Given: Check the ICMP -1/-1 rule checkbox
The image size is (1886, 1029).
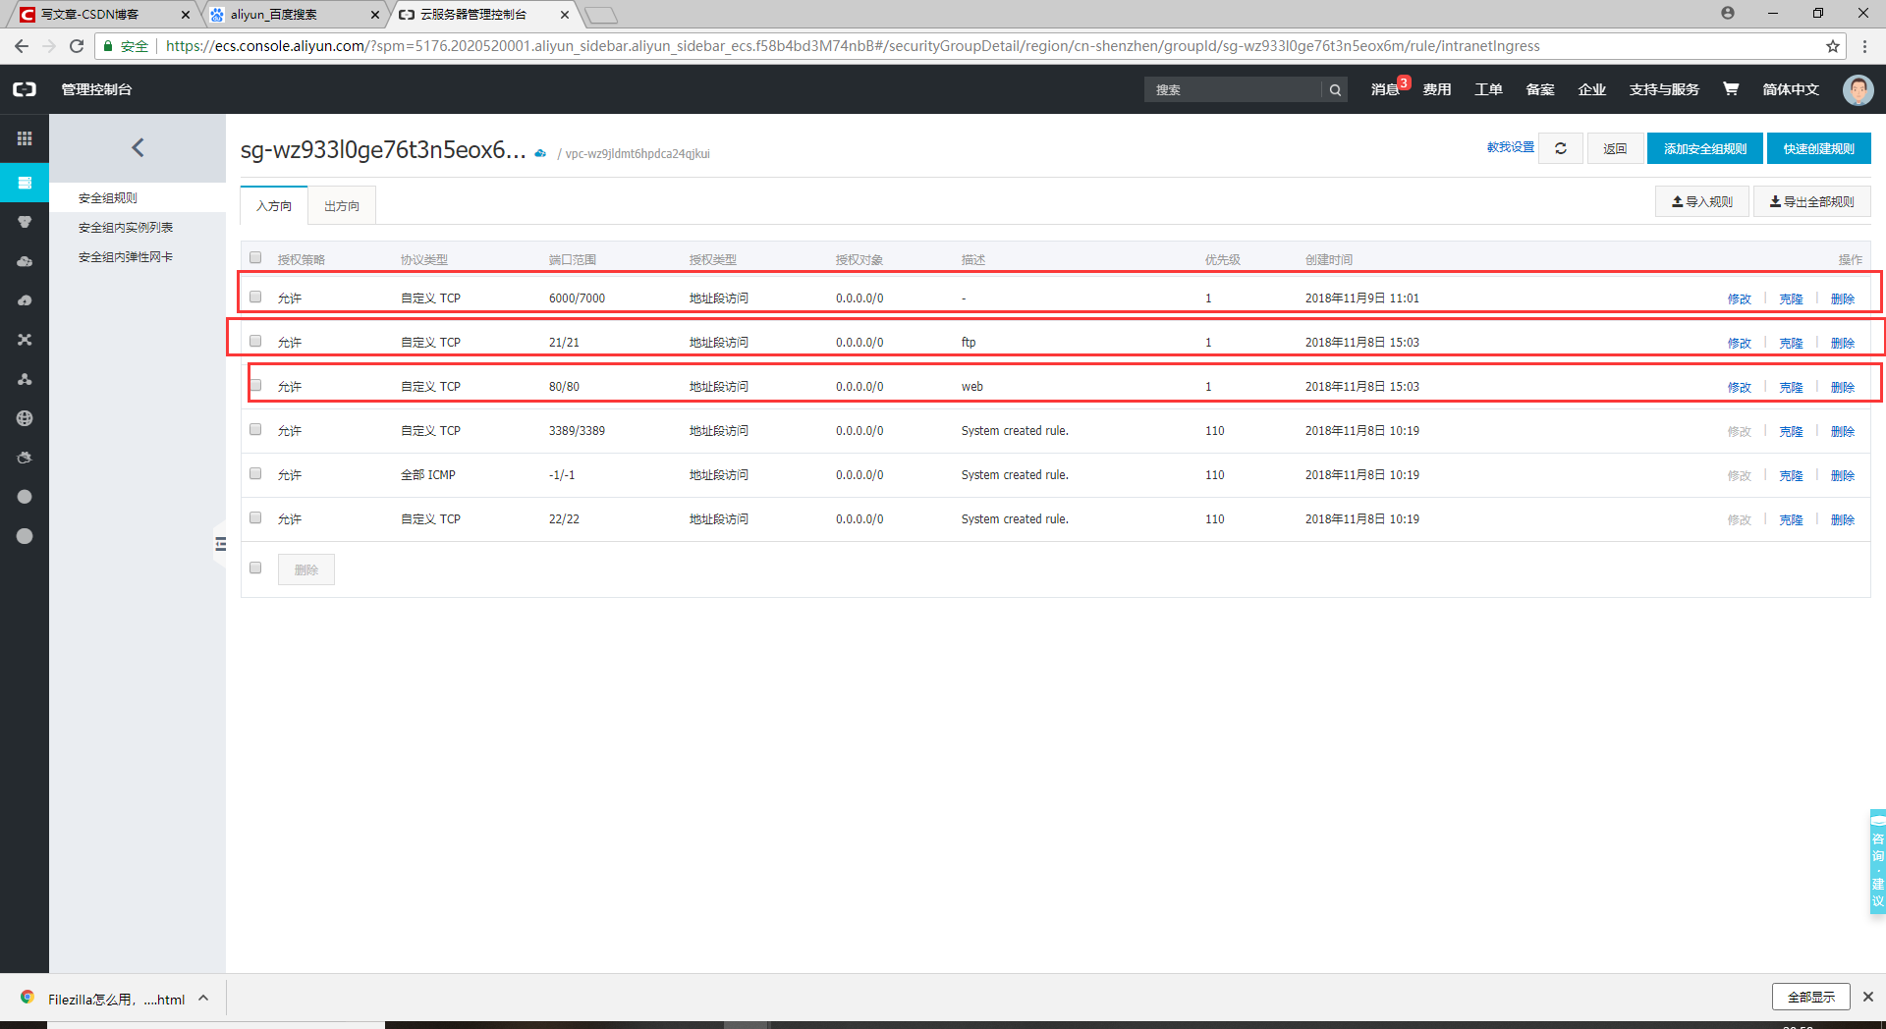Looking at the screenshot, I should tap(255, 473).
